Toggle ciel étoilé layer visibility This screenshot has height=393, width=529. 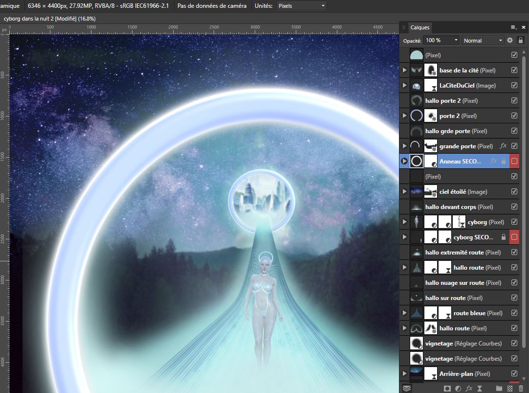tap(514, 191)
